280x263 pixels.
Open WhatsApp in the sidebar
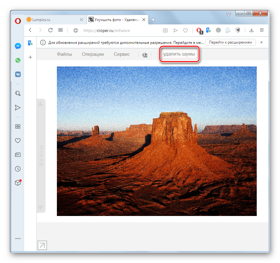click(x=18, y=60)
